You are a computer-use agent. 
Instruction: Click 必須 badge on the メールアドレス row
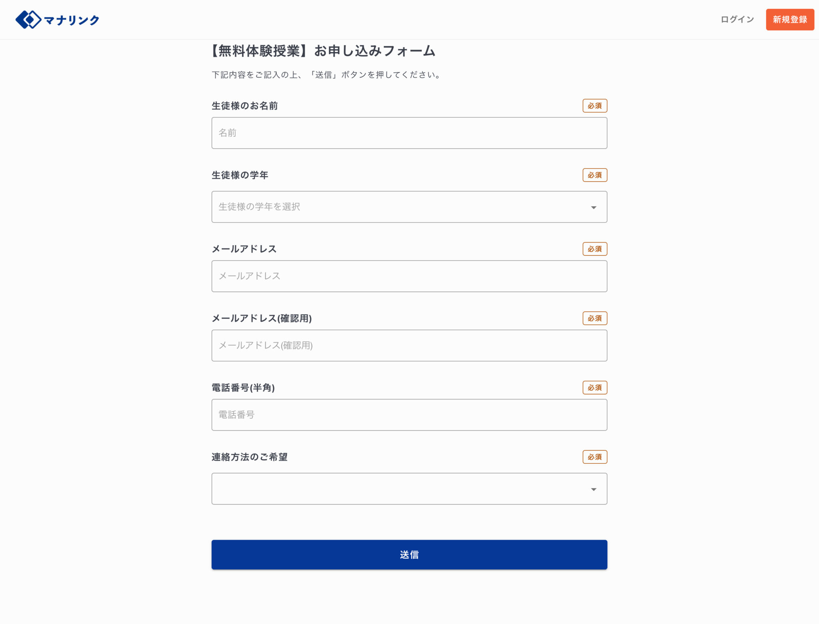pos(594,249)
